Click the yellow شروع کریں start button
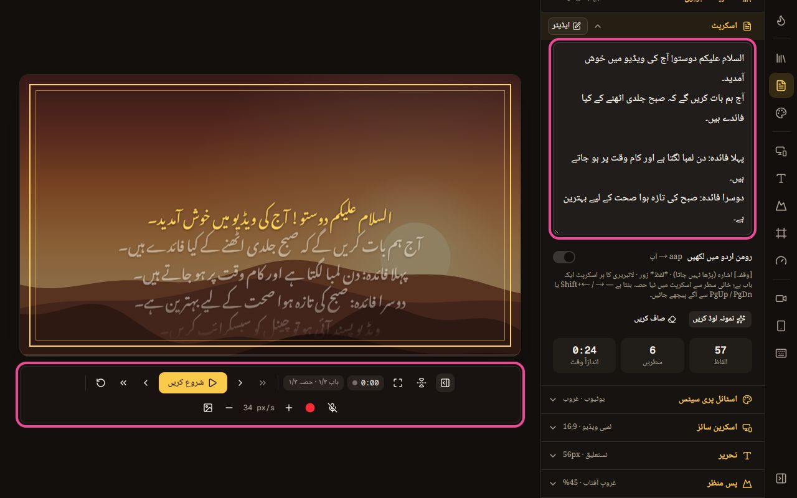 tap(193, 383)
